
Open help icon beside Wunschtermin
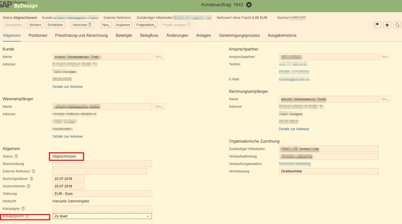(x=28, y=186)
